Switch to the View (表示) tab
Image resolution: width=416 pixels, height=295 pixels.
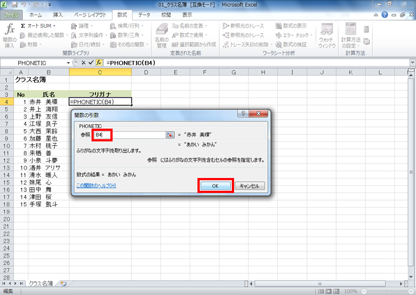187,15
